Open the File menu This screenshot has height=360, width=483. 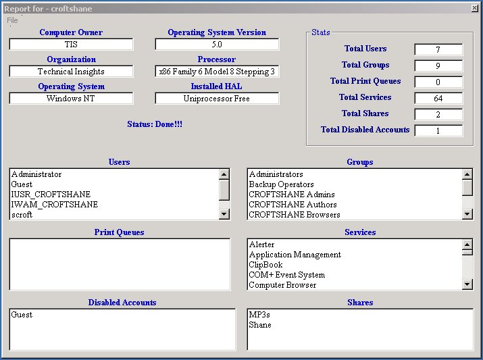[12, 20]
